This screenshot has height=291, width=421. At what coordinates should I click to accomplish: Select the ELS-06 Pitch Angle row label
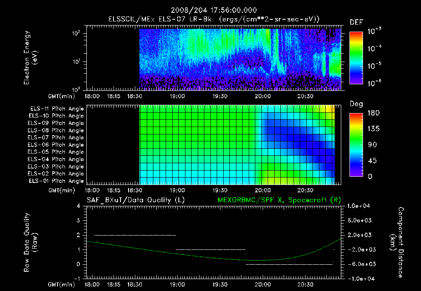tap(56, 145)
